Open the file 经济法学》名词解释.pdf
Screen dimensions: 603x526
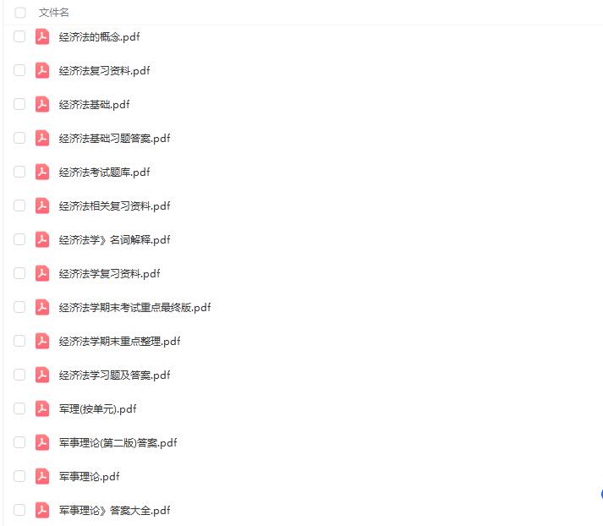[x=114, y=240]
